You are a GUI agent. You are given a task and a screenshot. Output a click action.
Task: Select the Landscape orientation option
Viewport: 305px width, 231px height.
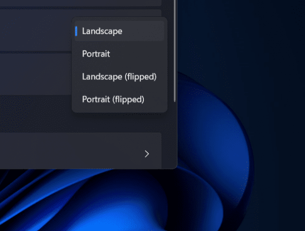click(x=102, y=31)
